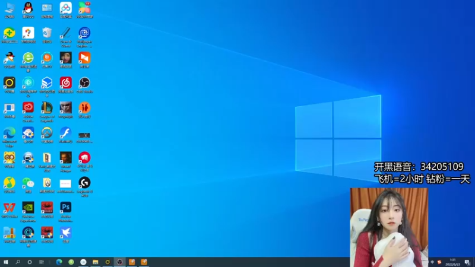Open the Ludashi white-bearded master icon
475x267 pixels.
click(28, 135)
